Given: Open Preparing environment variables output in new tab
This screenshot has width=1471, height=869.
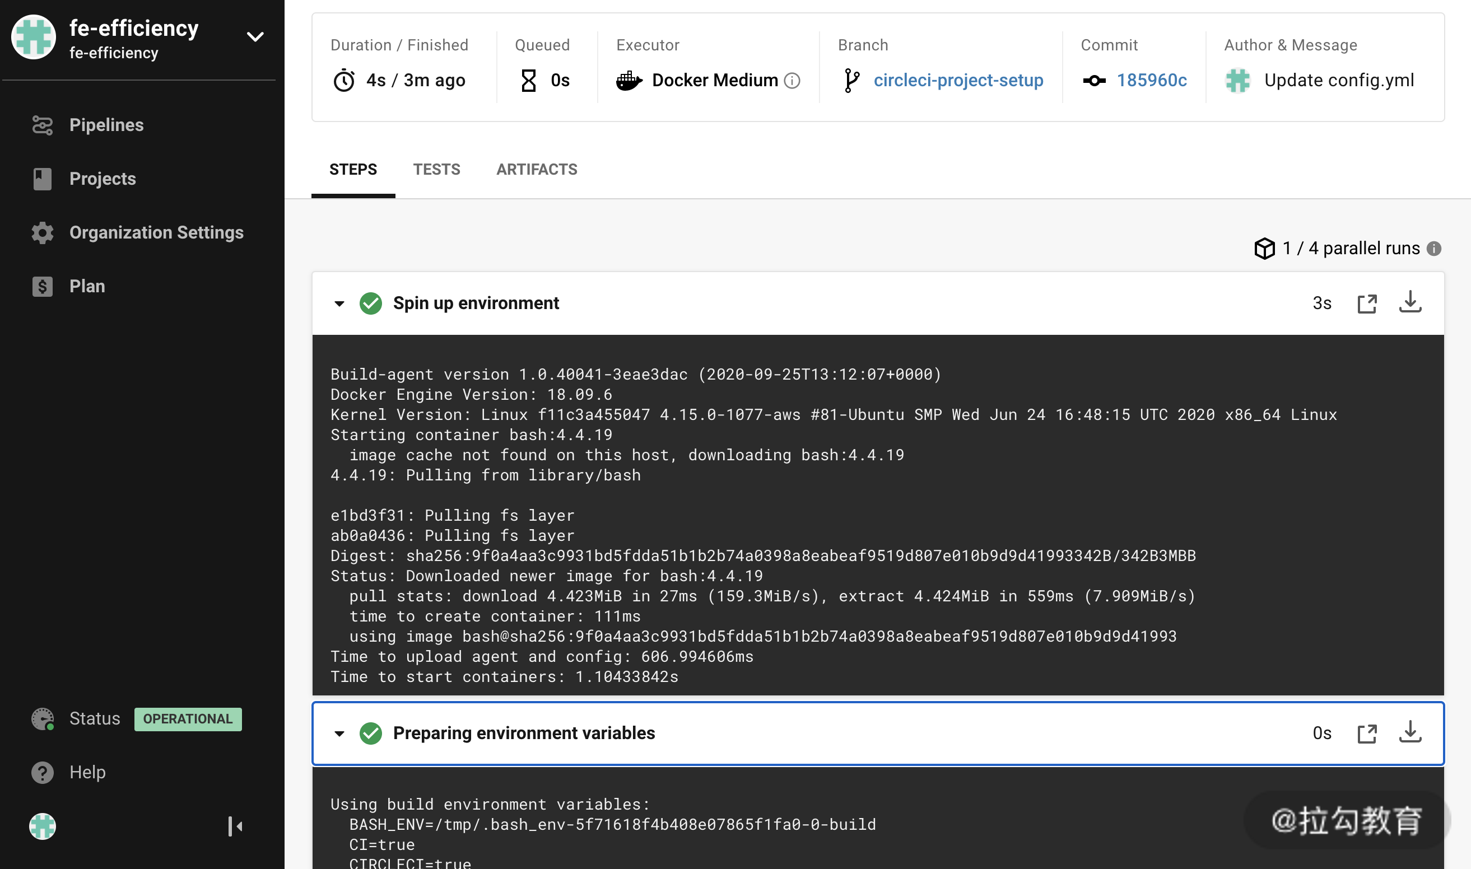Looking at the screenshot, I should (1366, 733).
